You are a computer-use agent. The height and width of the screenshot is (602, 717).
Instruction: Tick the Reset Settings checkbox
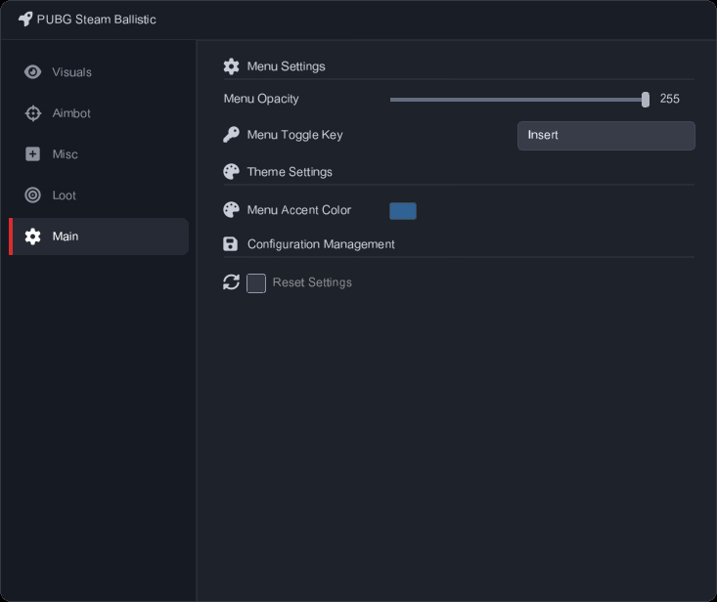256,283
